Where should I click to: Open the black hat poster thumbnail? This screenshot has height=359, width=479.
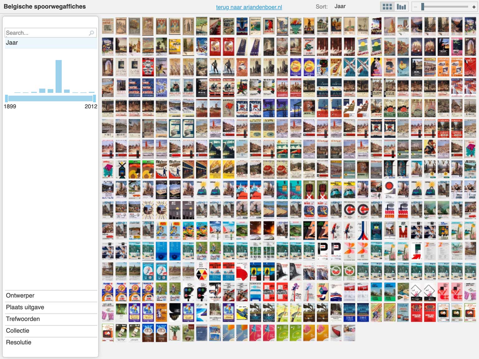point(175,312)
